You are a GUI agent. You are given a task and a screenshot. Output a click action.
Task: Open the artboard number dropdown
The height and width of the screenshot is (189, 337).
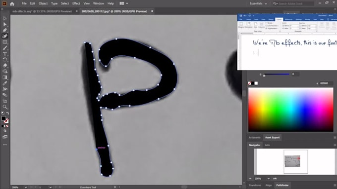tap(51, 188)
